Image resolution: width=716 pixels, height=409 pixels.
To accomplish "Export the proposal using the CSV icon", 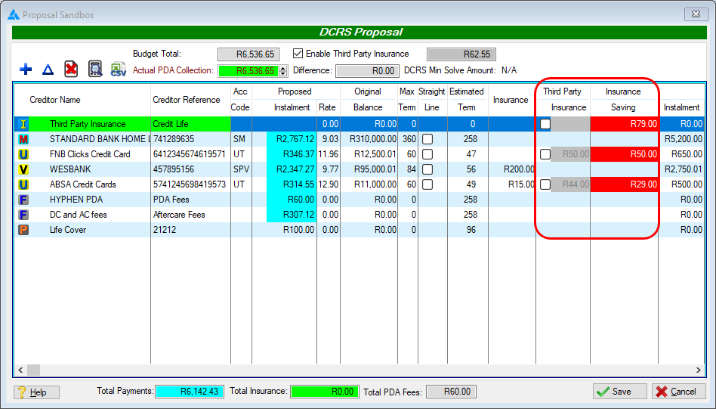I will 119,70.
